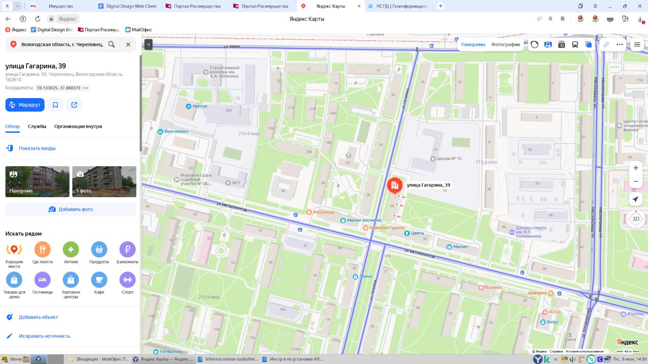Search nearby Кафе
The height and width of the screenshot is (364, 648).
pos(99,283)
